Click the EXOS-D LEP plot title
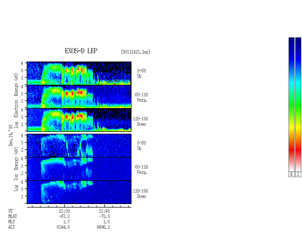Viewport: 302px width, 234px height. click(x=81, y=51)
